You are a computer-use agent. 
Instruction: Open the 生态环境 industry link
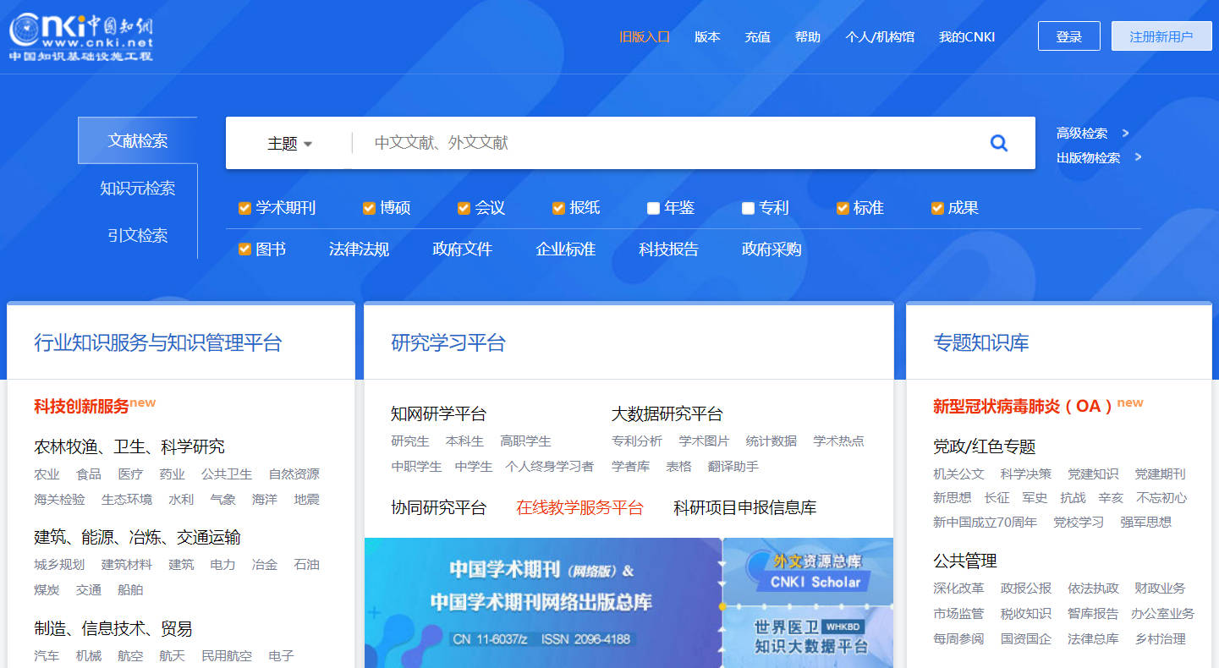pos(127,500)
